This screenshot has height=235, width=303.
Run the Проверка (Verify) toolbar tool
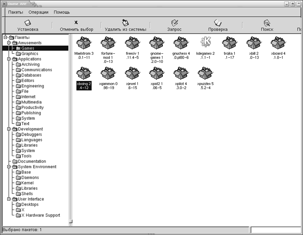point(218,23)
